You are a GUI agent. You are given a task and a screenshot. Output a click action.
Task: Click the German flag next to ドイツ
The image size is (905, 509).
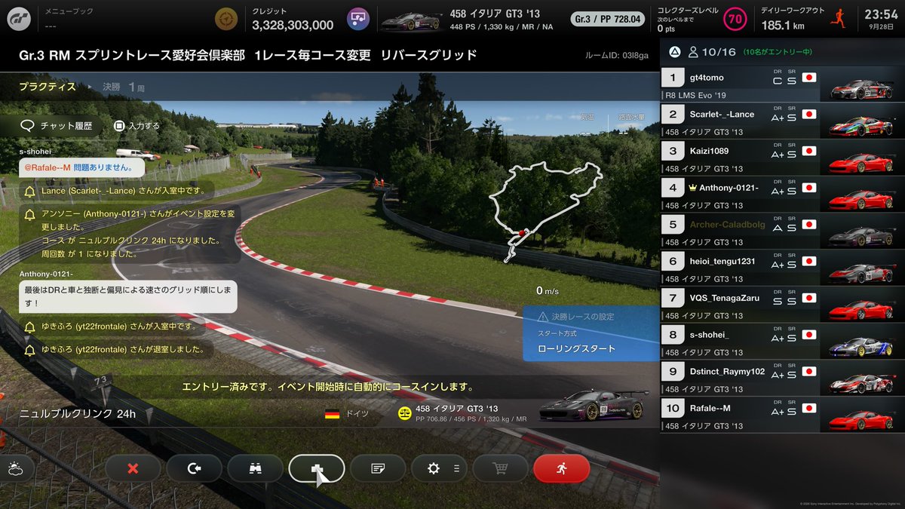click(x=332, y=413)
